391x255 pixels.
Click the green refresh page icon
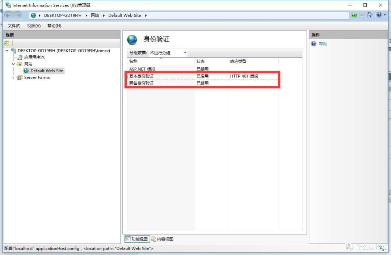click(354, 15)
